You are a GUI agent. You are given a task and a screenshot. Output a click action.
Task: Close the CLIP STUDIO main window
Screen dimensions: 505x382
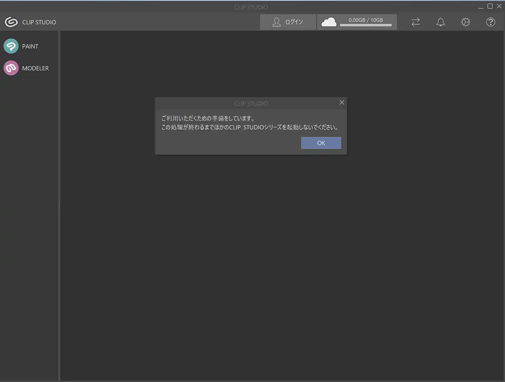[499, 6]
